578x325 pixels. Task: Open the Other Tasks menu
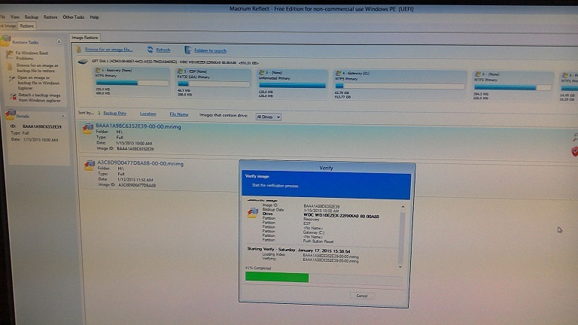(73, 17)
